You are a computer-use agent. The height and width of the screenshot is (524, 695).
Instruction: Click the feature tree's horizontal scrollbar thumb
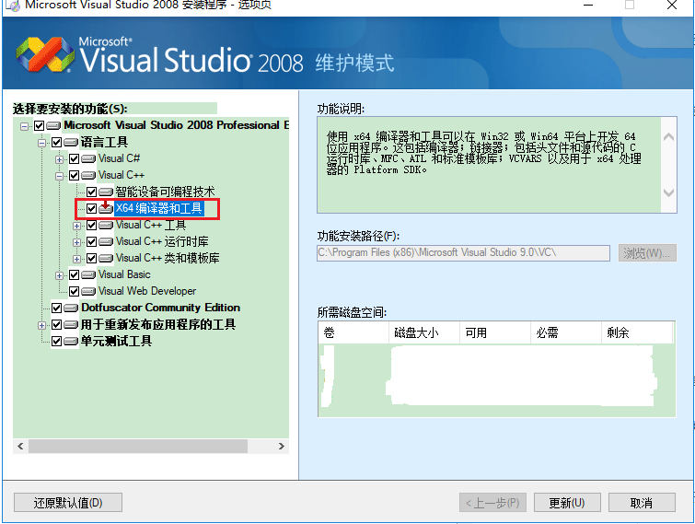[x=138, y=447]
